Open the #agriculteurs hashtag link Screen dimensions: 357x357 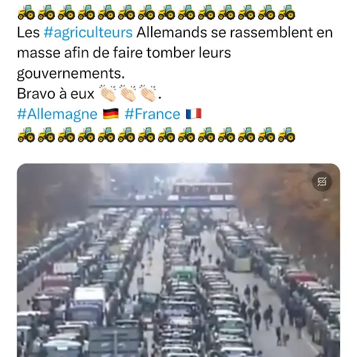pyautogui.click(x=88, y=33)
